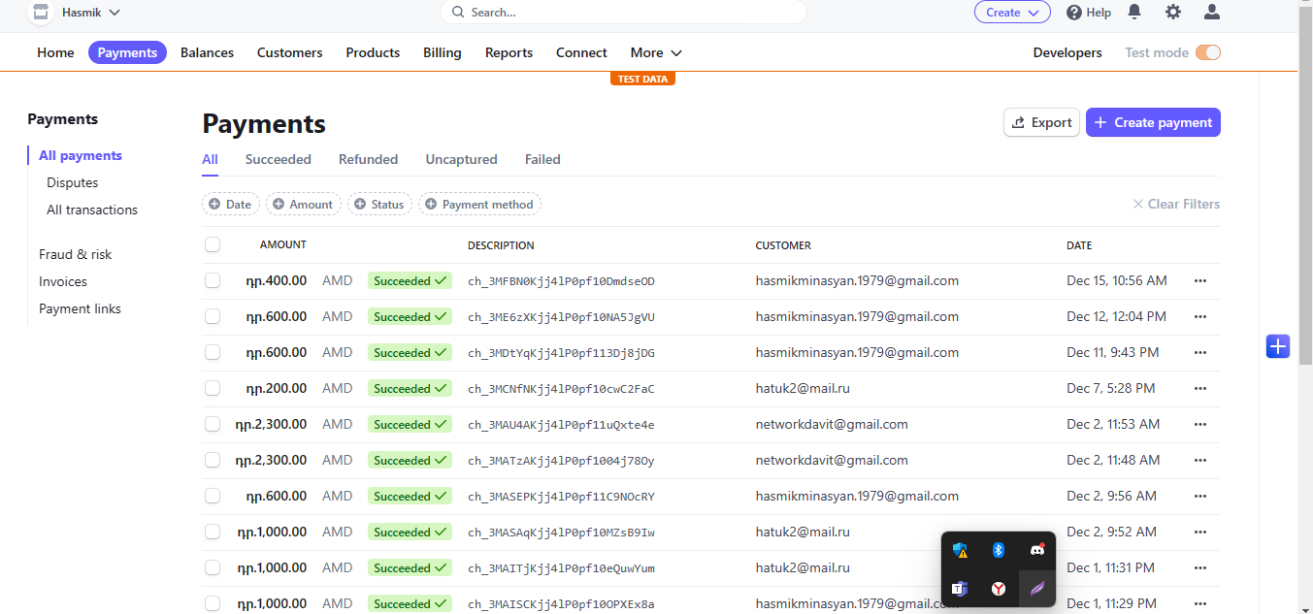The width and height of the screenshot is (1313, 614).
Task: Open the user profile icon
Action: click(x=1212, y=13)
